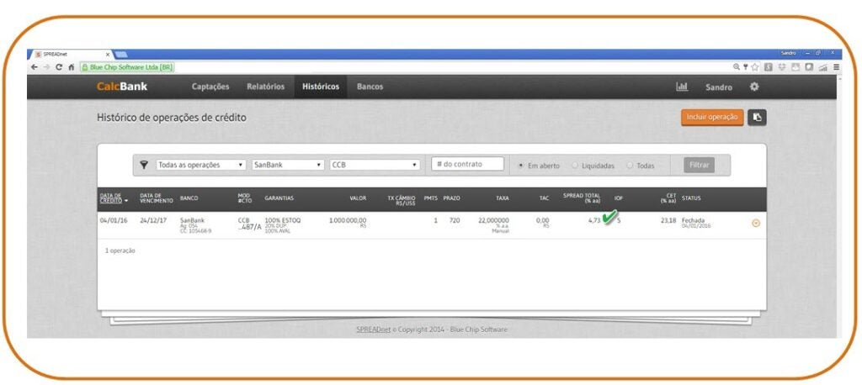The width and height of the screenshot is (862, 385).
Task: Open the CCB modality dropdown
Action: click(375, 166)
